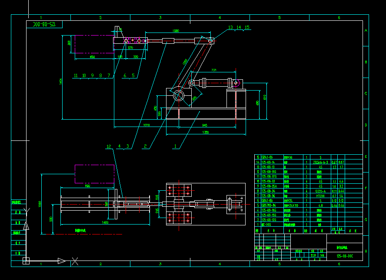Pick the Q235-A material cell
The height and width of the screenshot is (280, 386).
[320, 191]
